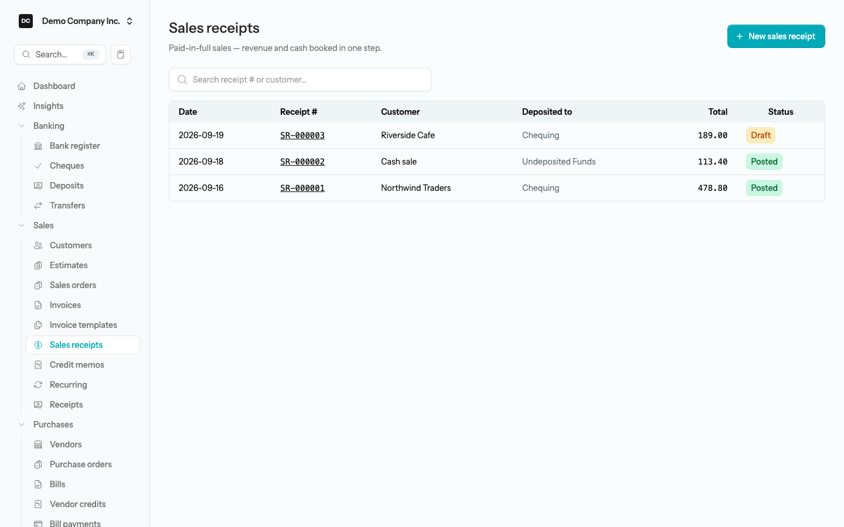Open receipt SR-000003
This screenshot has width=844, height=527.
[302, 135]
